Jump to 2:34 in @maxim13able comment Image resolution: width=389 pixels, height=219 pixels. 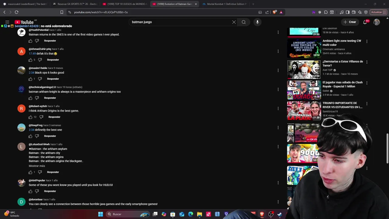[x=31, y=73]
